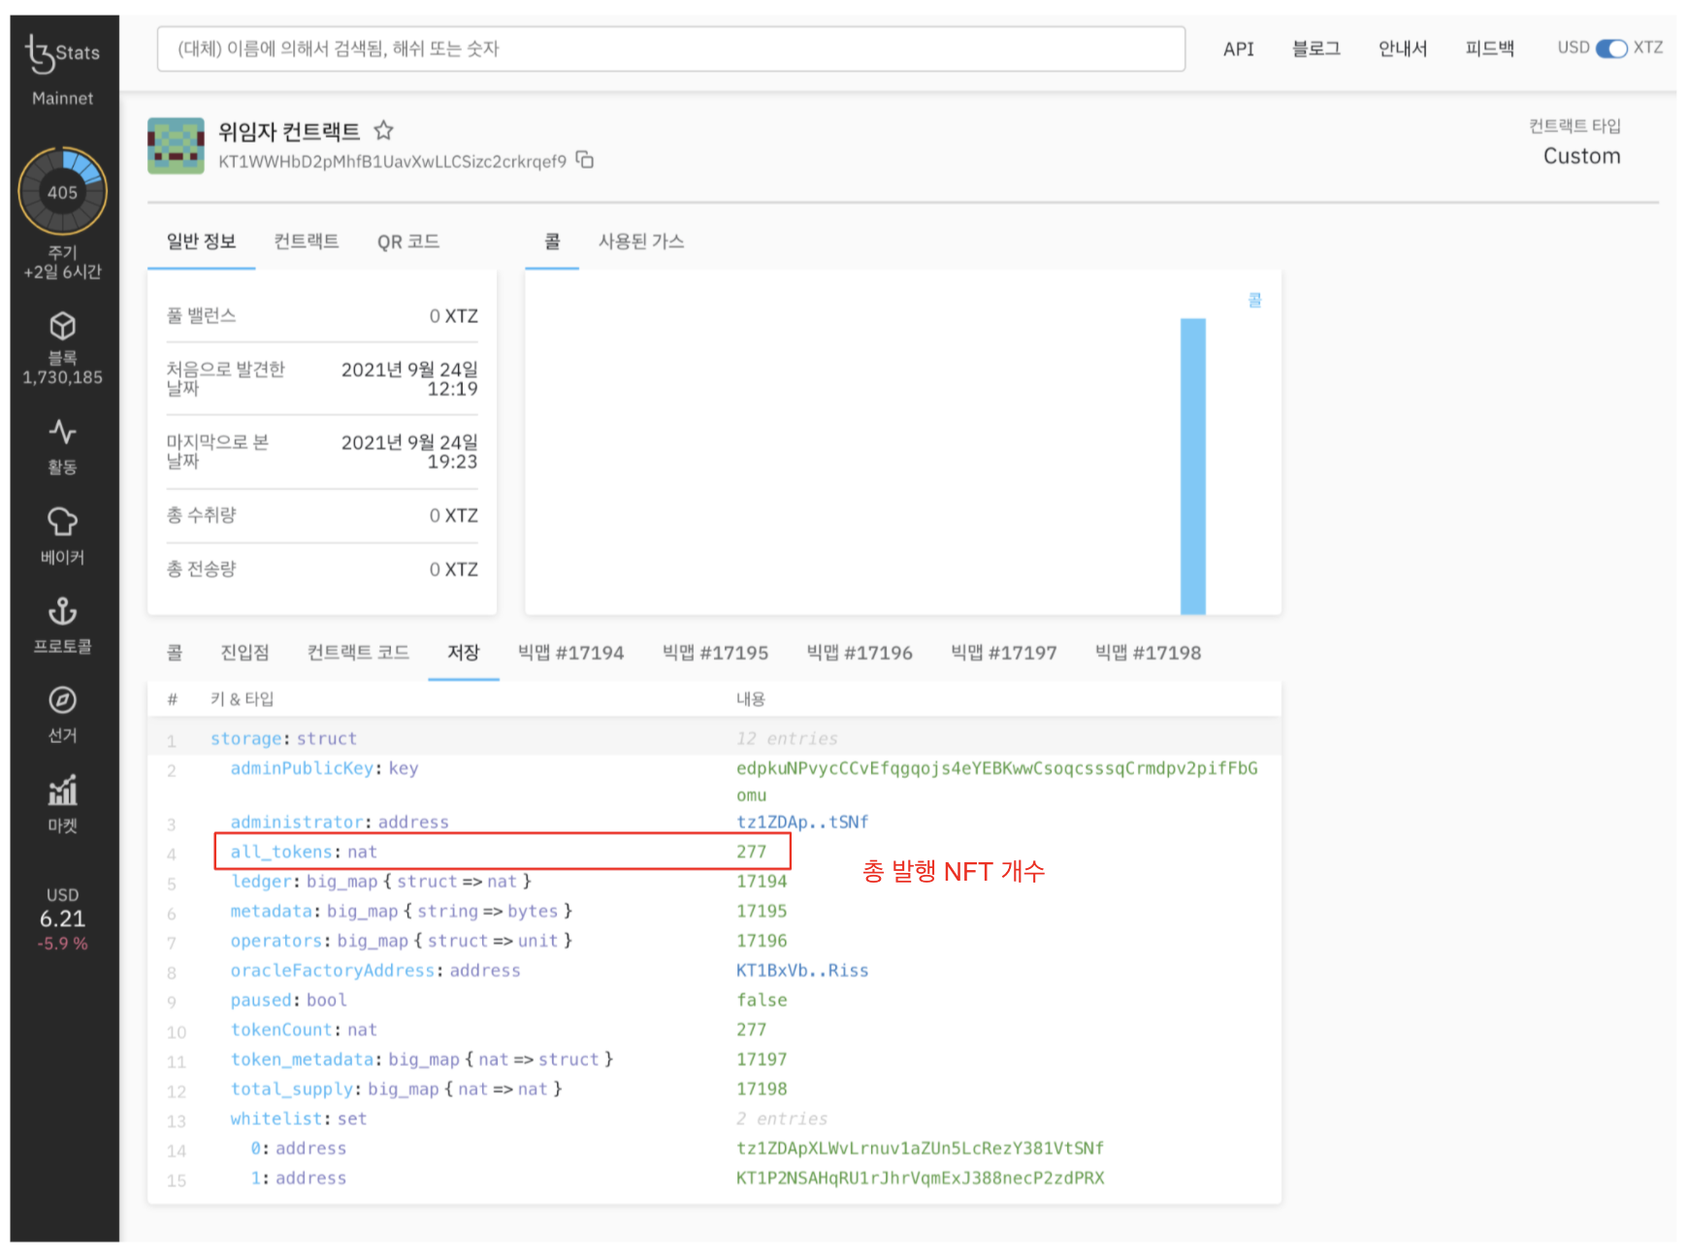Screen dimensions: 1688x1257
Task: Open whitelist address KT1P2NSAHqRU1rJhrVqmExJ388necP2zdPRX
Action: pyautogui.click(x=920, y=1178)
